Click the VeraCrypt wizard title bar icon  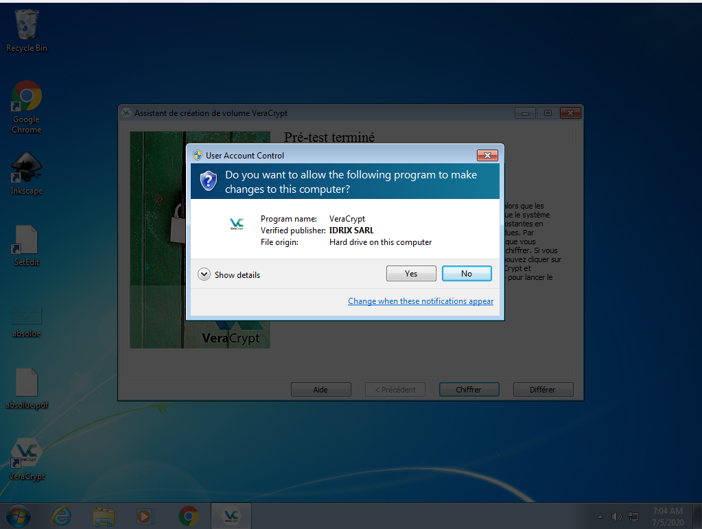coord(126,113)
